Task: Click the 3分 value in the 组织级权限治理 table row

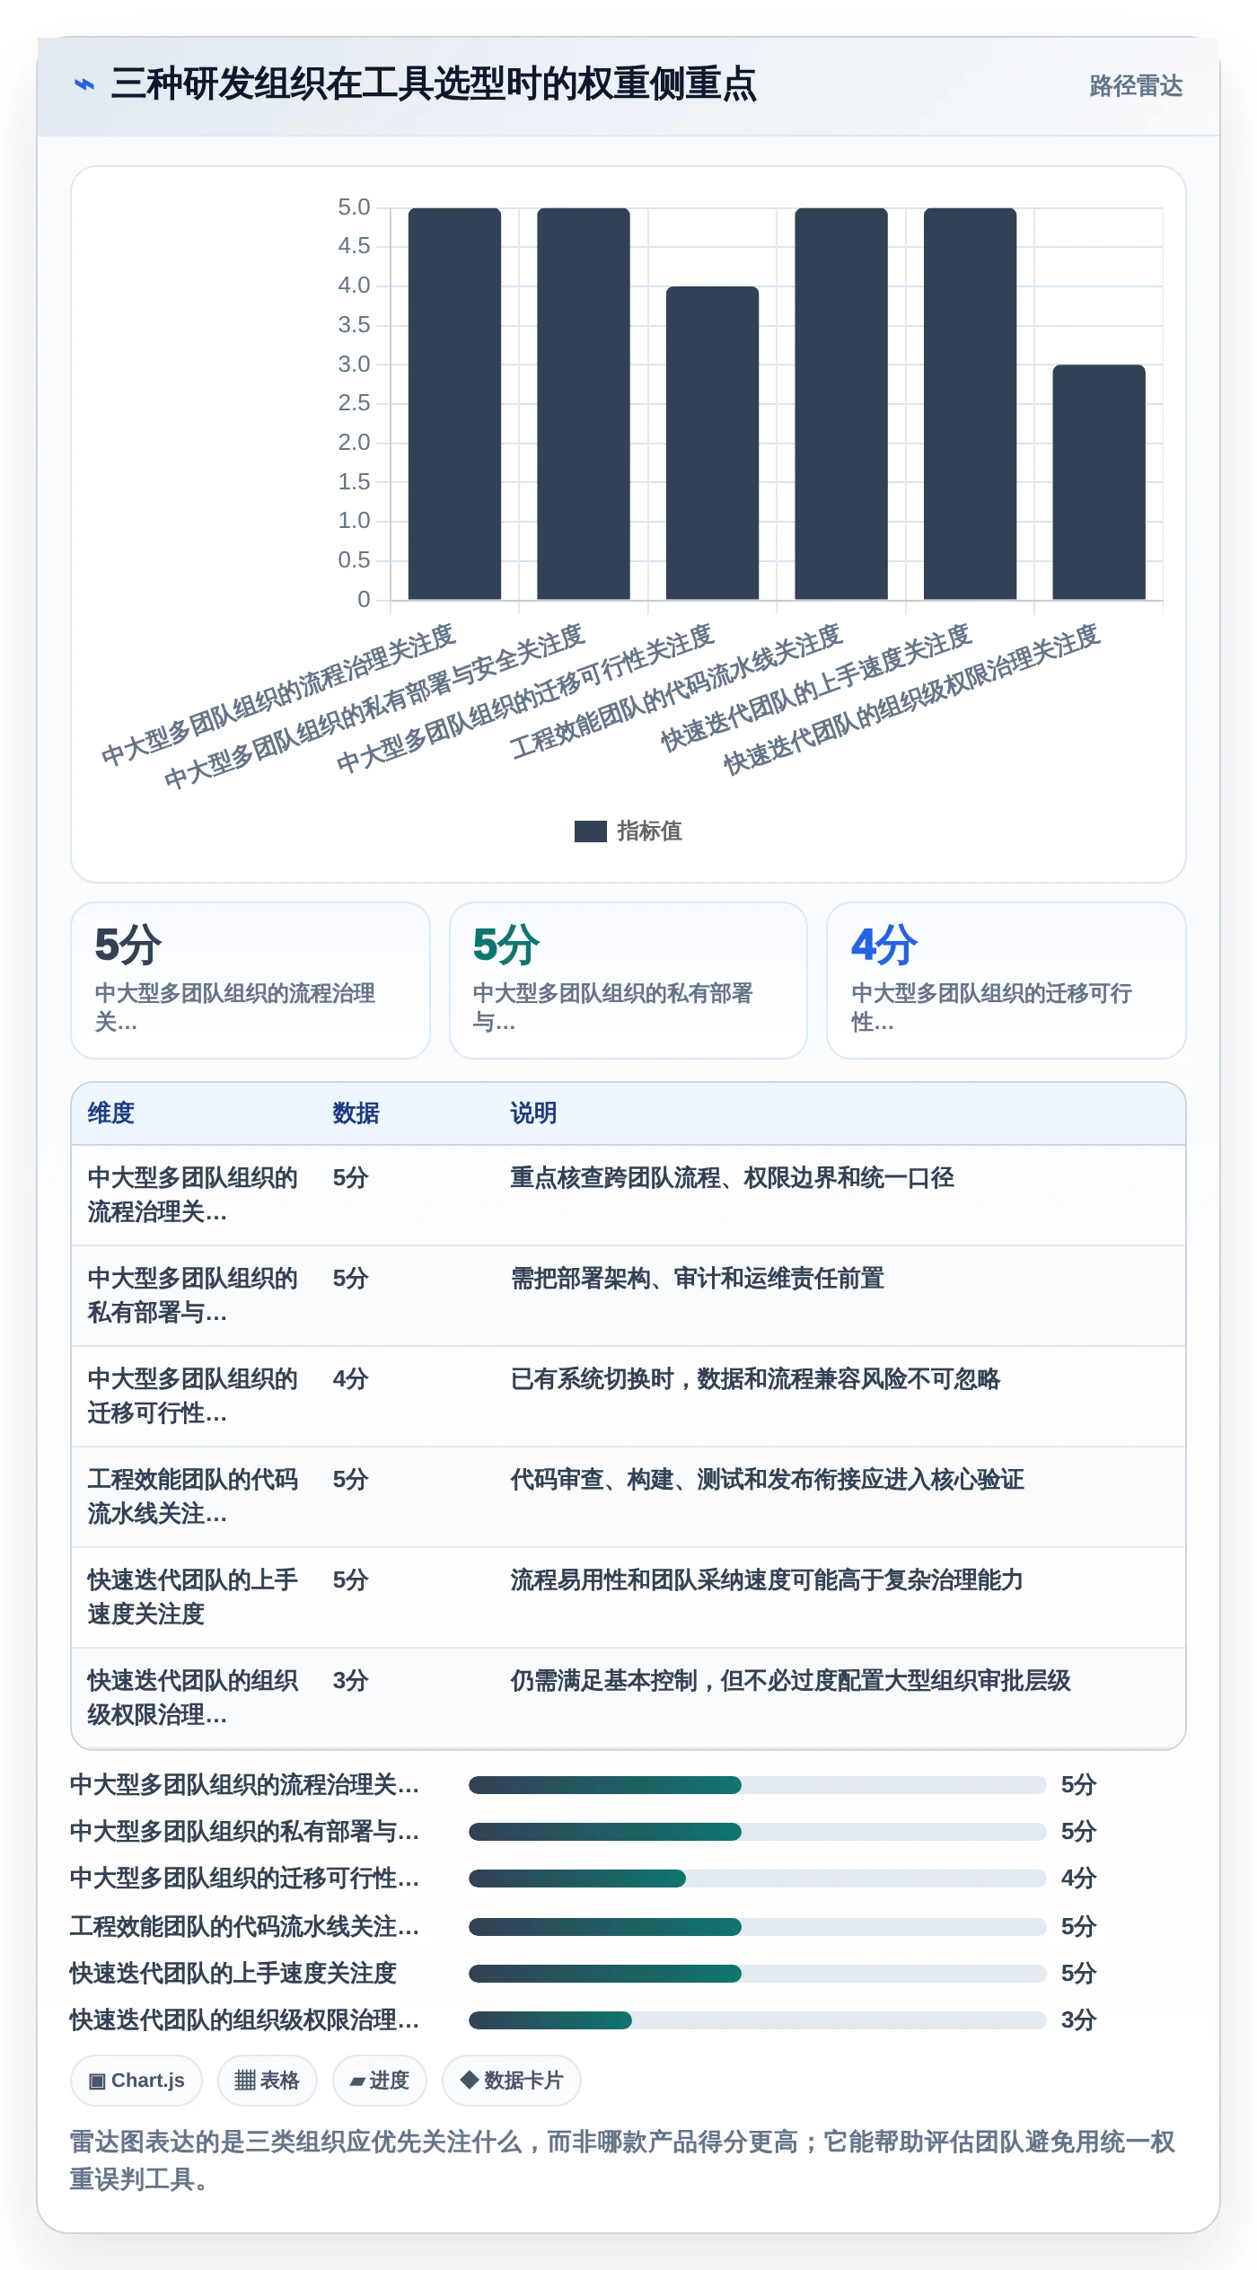Action: pyautogui.click(x=351, y=1681)
